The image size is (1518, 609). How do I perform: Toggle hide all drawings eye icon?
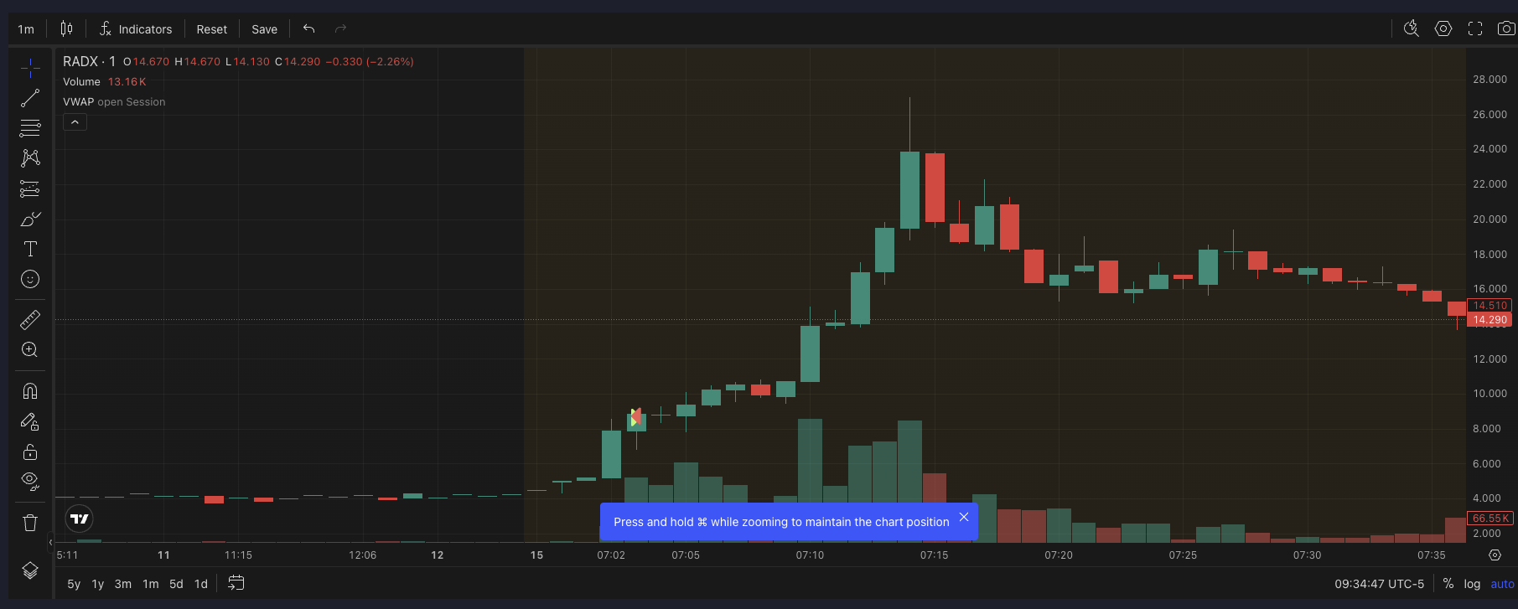click(x=30, y=481)
